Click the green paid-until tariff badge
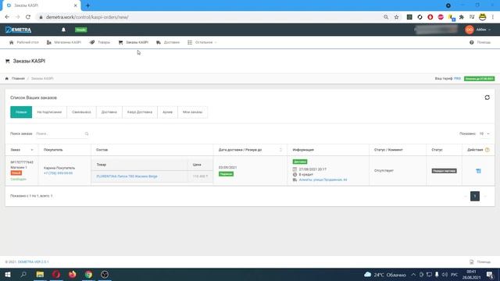 coord(479,78)
